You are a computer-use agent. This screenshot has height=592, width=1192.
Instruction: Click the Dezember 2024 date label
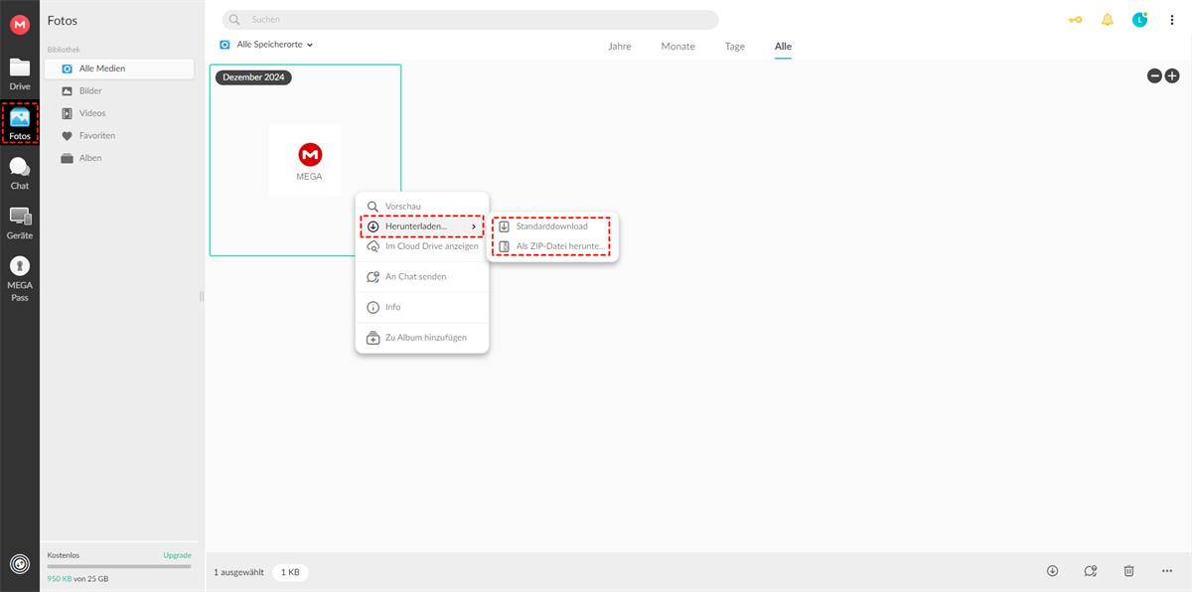click(x=253, y=76)
